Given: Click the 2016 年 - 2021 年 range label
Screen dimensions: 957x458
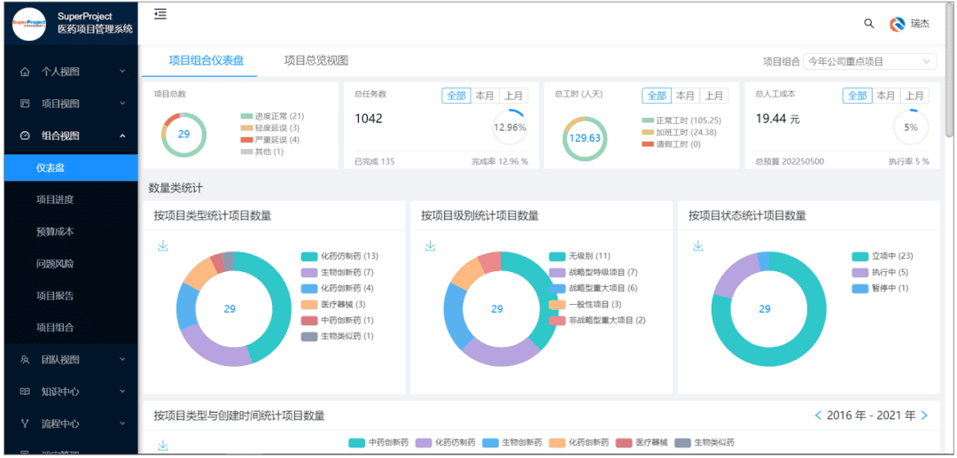Looking at the screenshot, I should click(871, 415).
